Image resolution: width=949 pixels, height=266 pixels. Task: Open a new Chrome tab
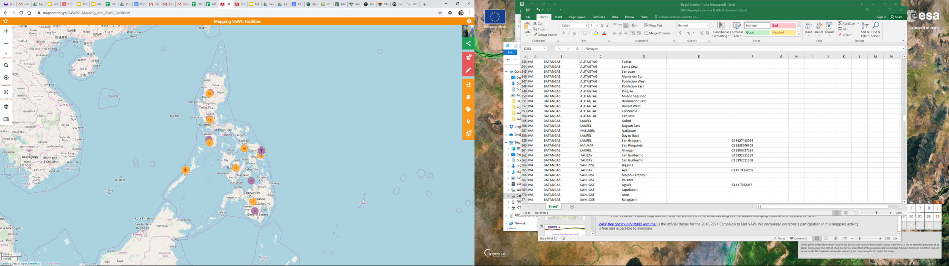425,4
